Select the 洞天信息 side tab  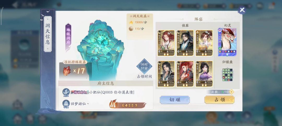click(x=48, y=34)
